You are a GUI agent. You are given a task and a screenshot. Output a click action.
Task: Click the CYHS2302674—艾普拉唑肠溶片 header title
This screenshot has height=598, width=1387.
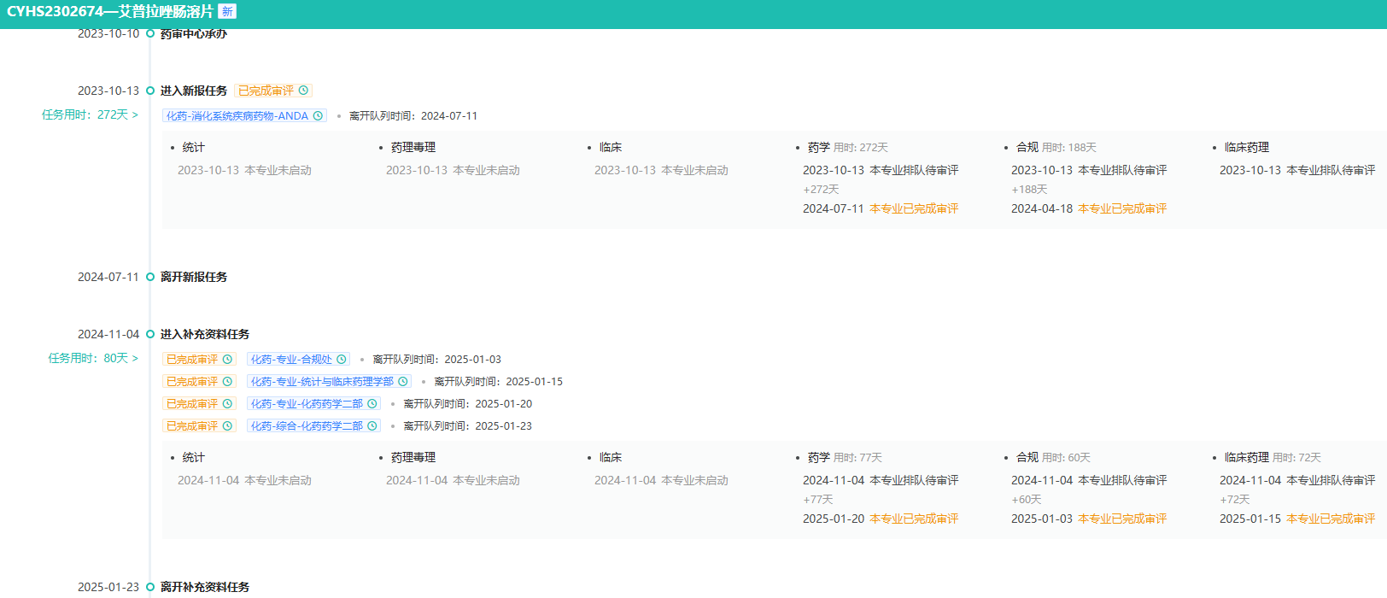click(x=110, y=11)
